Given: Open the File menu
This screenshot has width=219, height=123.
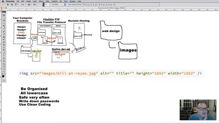Looking at the screenshot, I should pos(18,1).
